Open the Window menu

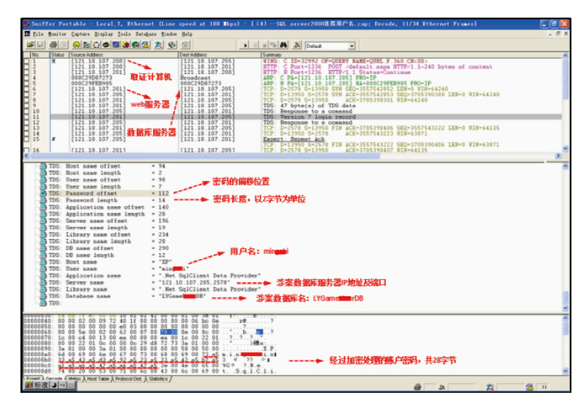[169, 34]
